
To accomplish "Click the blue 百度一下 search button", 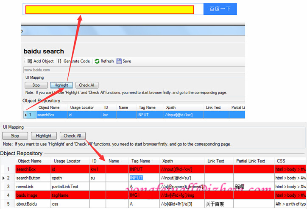I will pos(220,9).
